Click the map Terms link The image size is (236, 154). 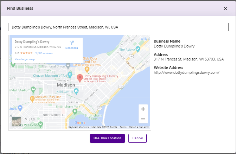[x=123, y=127]
